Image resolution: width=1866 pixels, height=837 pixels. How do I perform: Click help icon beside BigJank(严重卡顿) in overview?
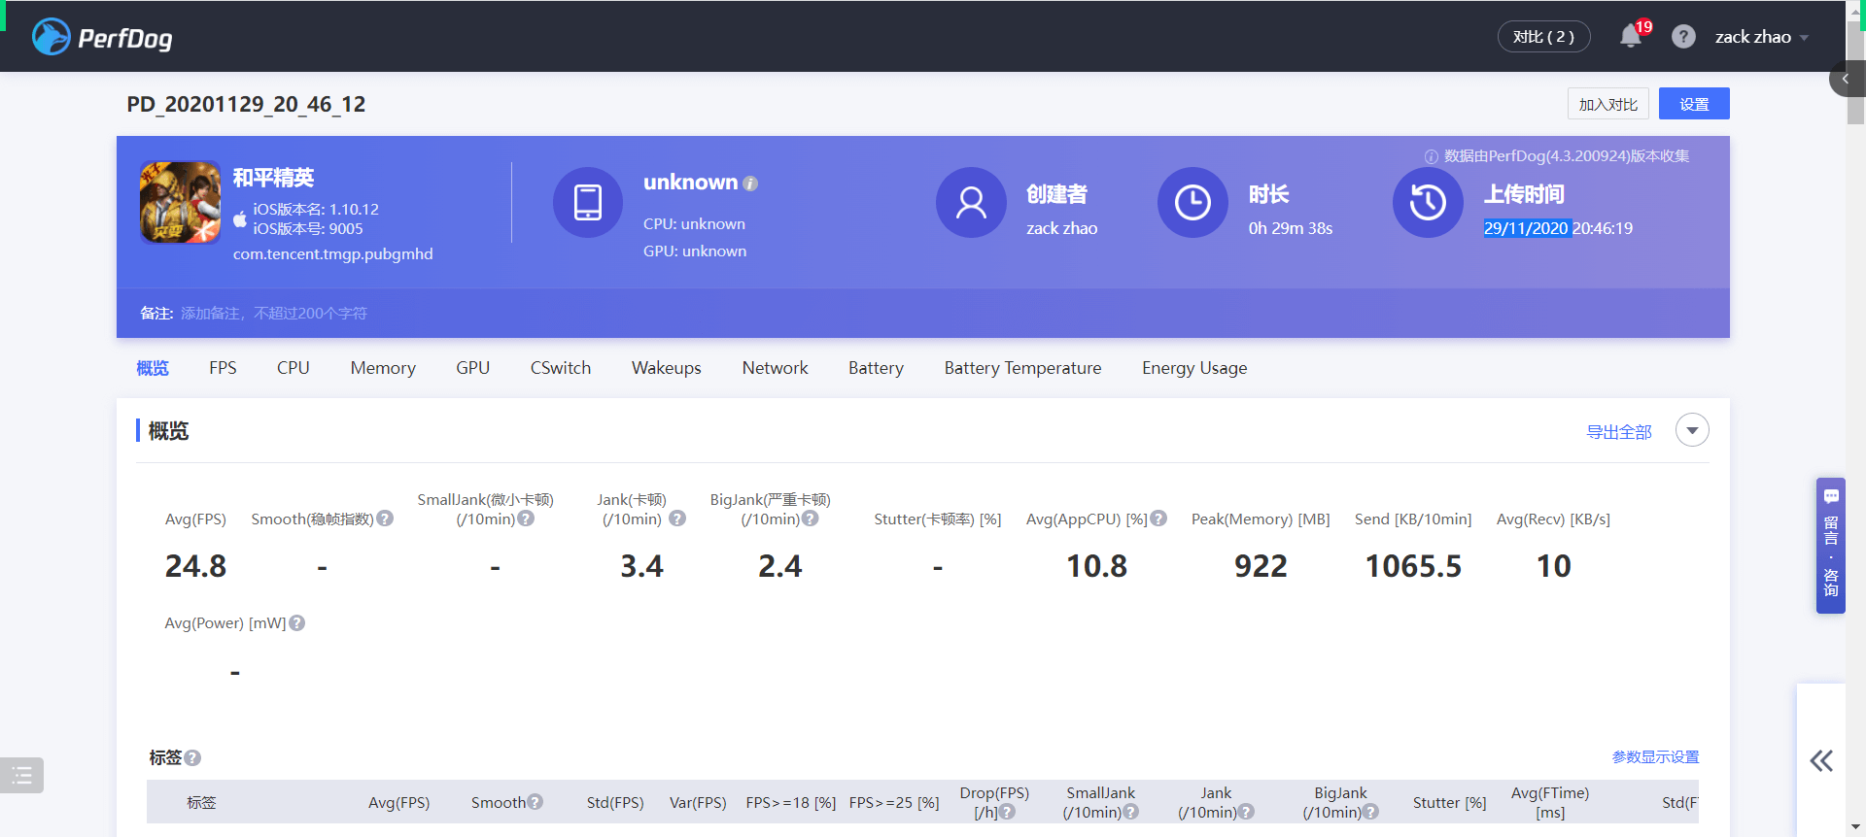click(811, 519)
